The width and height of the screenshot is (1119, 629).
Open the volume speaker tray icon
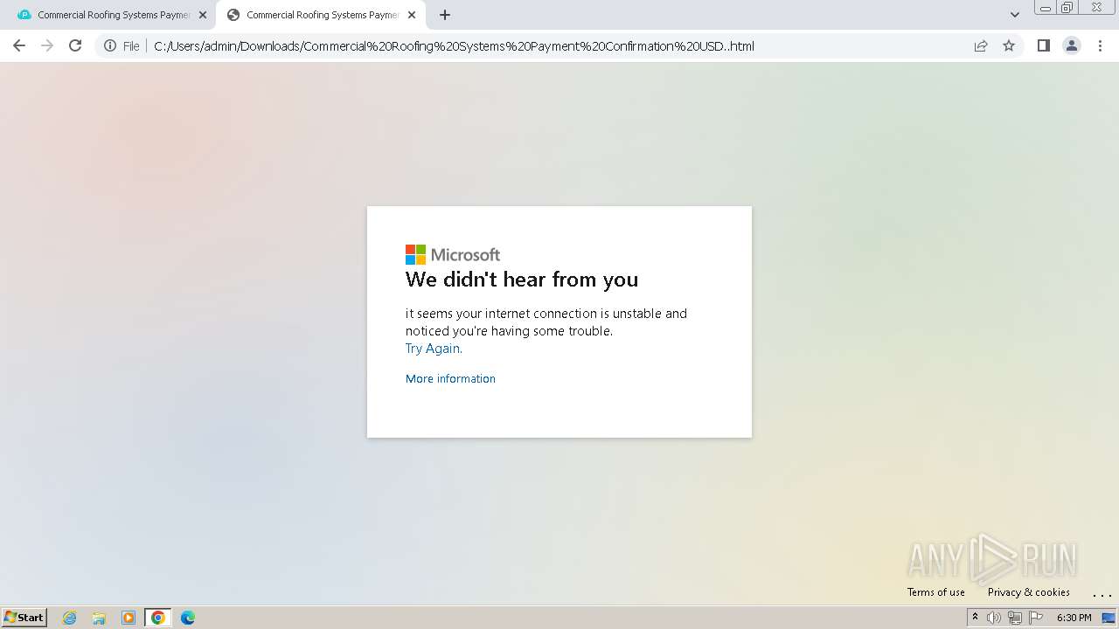[x=994, y=618]
